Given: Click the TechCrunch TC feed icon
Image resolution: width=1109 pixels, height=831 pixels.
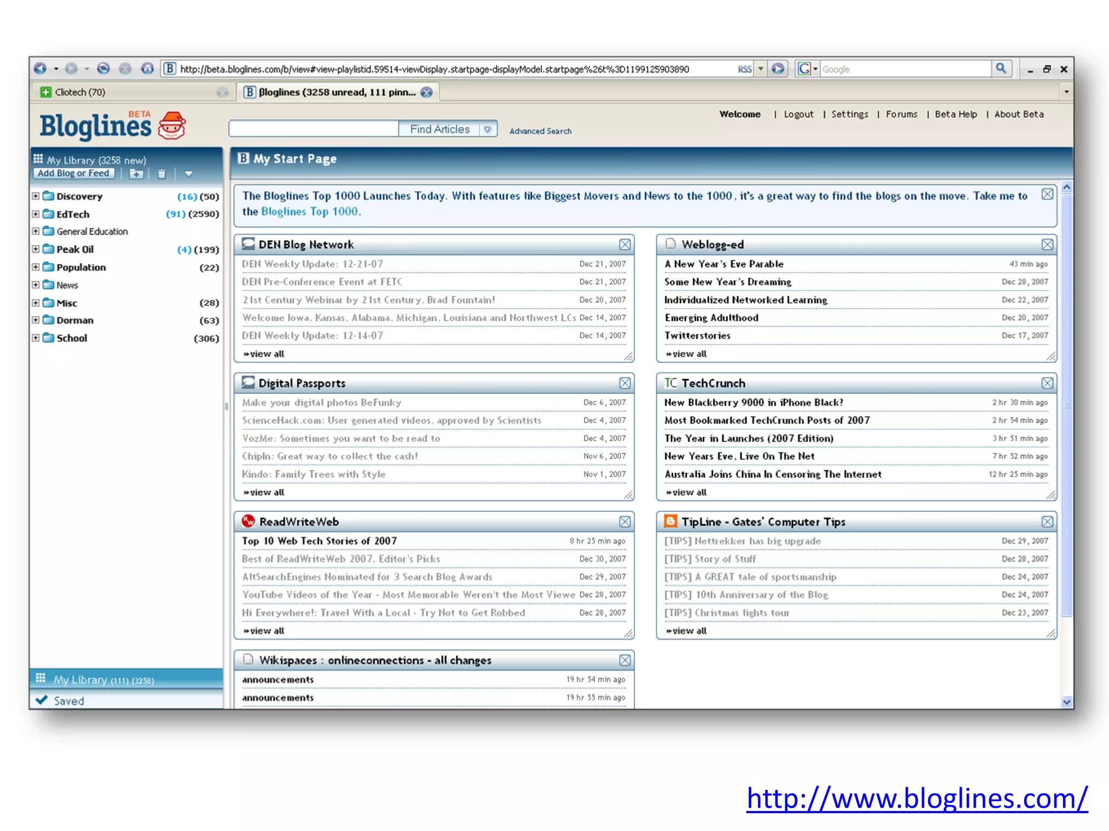Looking at the screenshot, I should point(670,383).
